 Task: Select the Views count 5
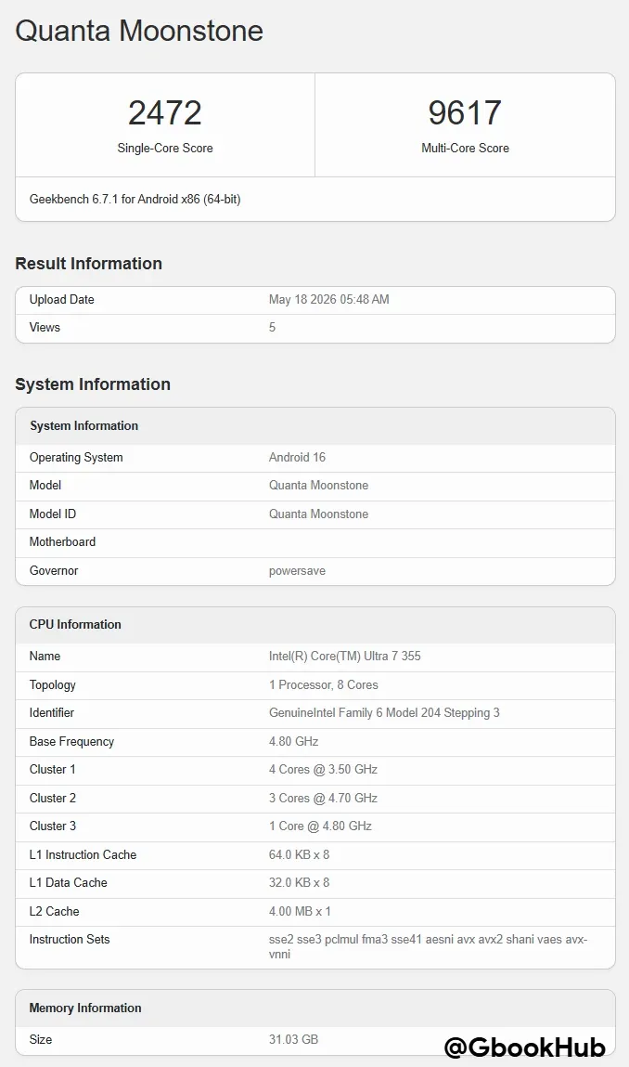pyautogui.click(x=272, y=327)
